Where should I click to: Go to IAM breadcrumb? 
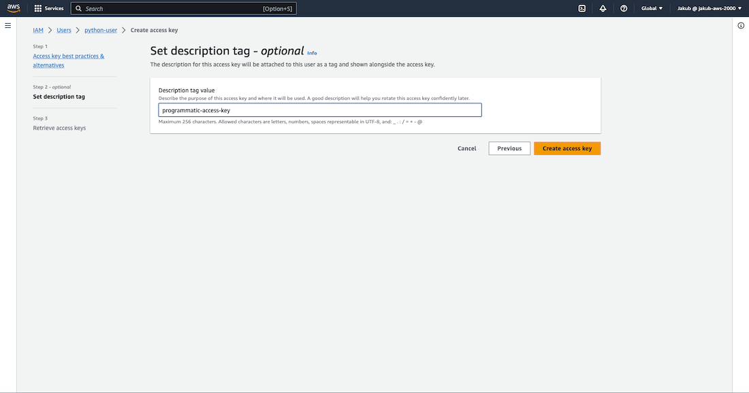coord(38,30)
